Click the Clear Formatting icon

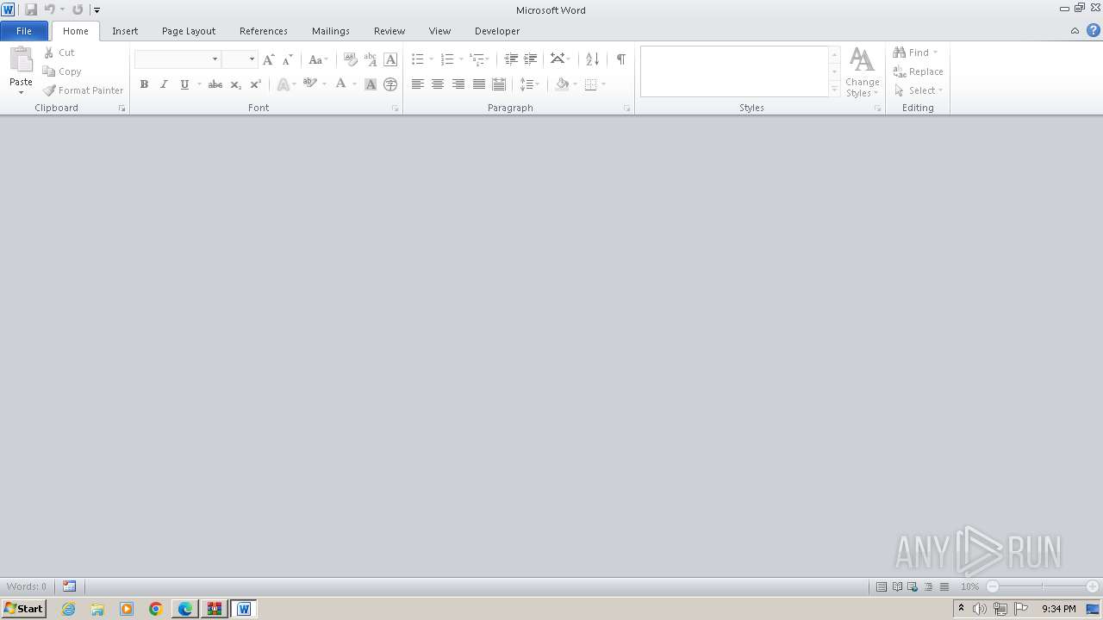click(350, 59)
